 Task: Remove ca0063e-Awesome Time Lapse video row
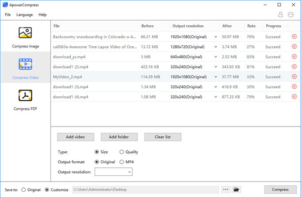tap(294, 47)
